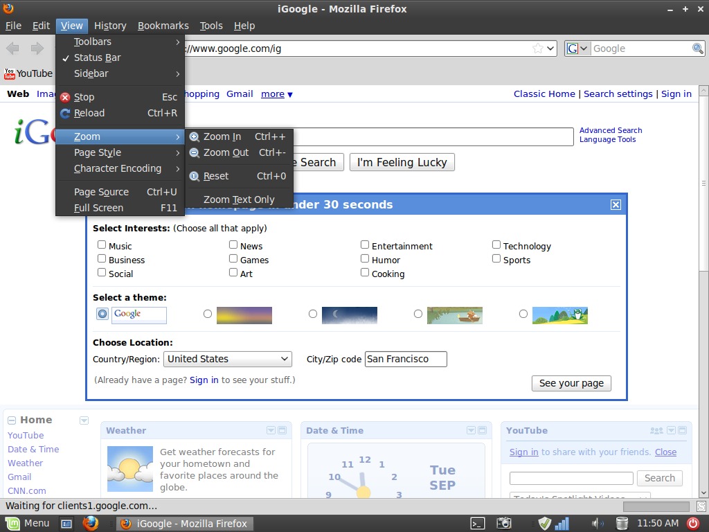Screen dimensions: 709x532
Task: Click the Advanced Search link
Action: pyautogui.click(x=611, y=130)
